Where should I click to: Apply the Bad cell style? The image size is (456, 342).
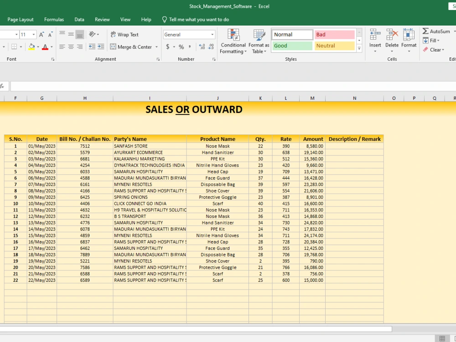pos(334,35)
